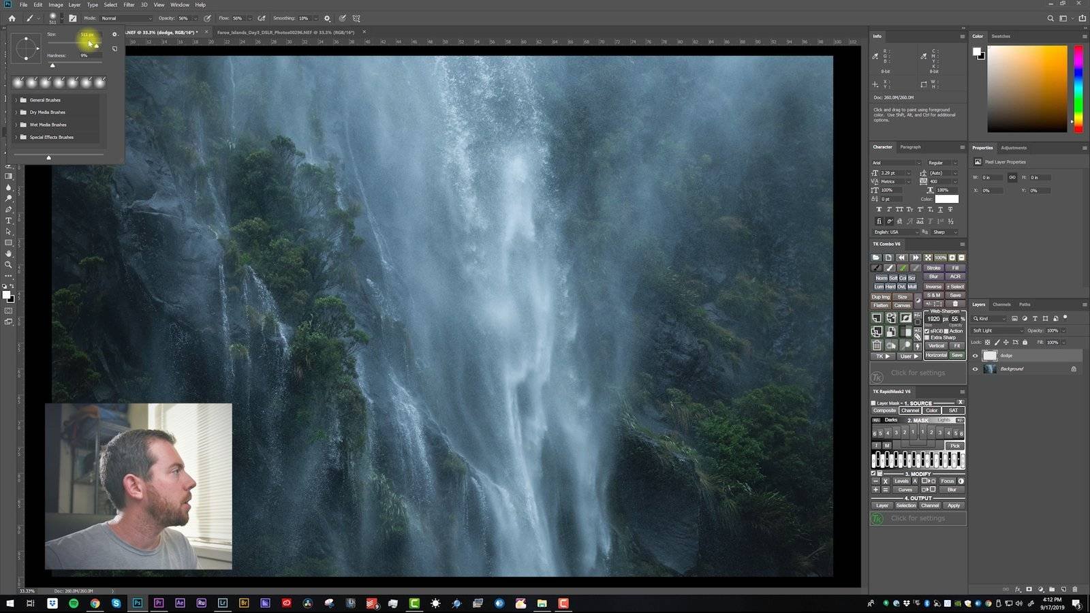Open Spotify from the Windows taskbar

[x=74, y=603]
